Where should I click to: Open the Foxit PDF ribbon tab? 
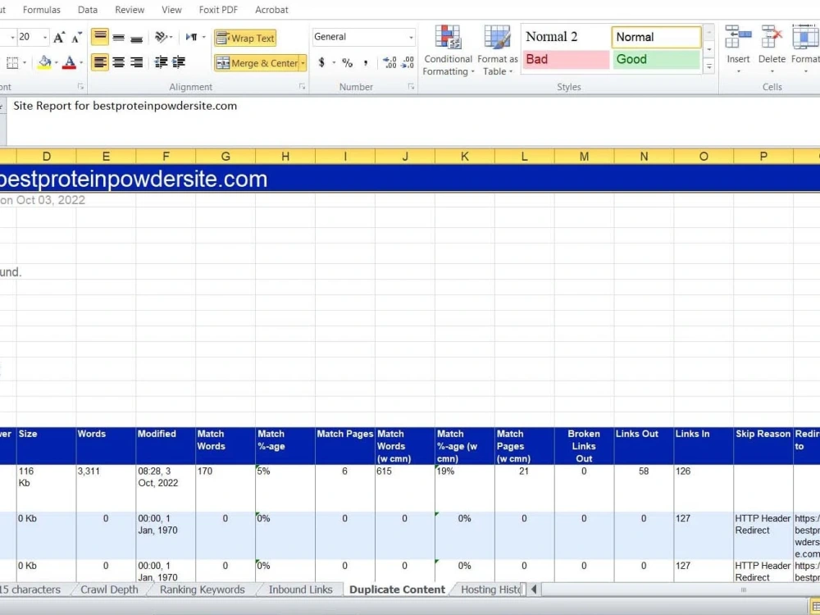pyautogui.click(x=218, y=10)
